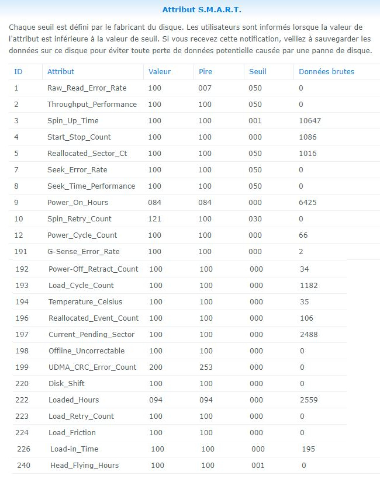380x479 pixels.
Task: Click the Pire column header
Action: pyautogui.click(x=205, y=71)
